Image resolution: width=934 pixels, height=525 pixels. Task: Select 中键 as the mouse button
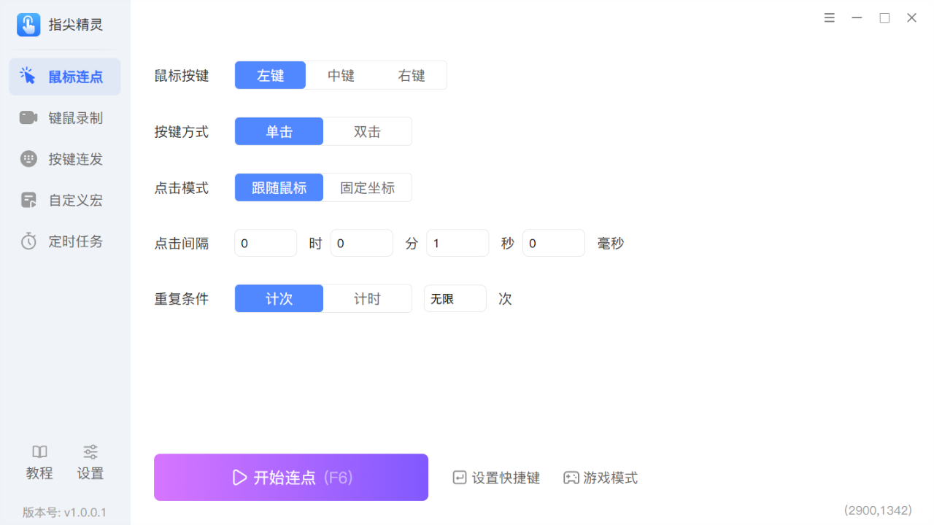pos(341,75)
